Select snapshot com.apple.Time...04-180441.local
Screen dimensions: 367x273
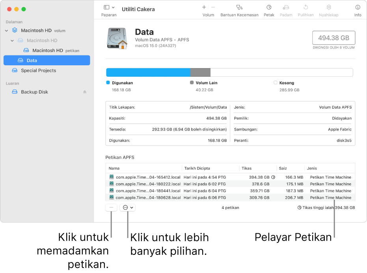(x=230, y=191)
